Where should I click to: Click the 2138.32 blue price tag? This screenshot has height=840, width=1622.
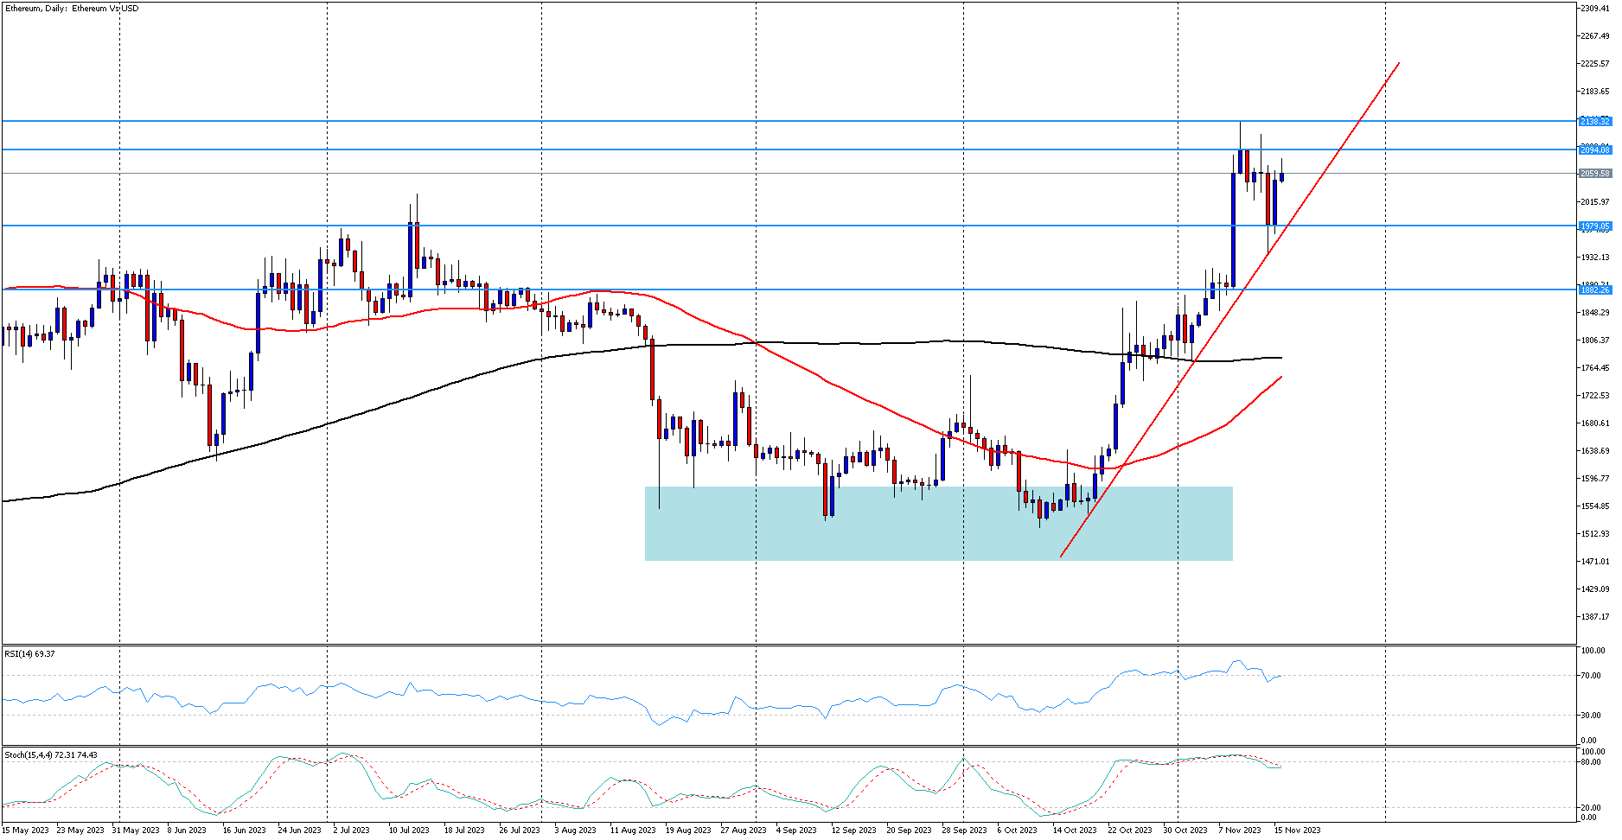click(x=1595, y=121)
